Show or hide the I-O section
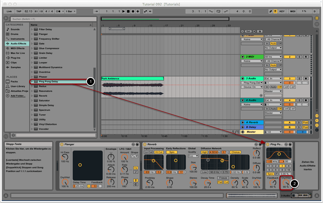 coord(317,116)
